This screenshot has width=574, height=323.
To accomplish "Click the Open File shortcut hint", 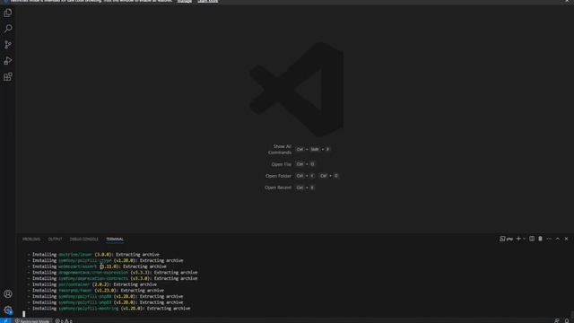I will coord(293,164).
